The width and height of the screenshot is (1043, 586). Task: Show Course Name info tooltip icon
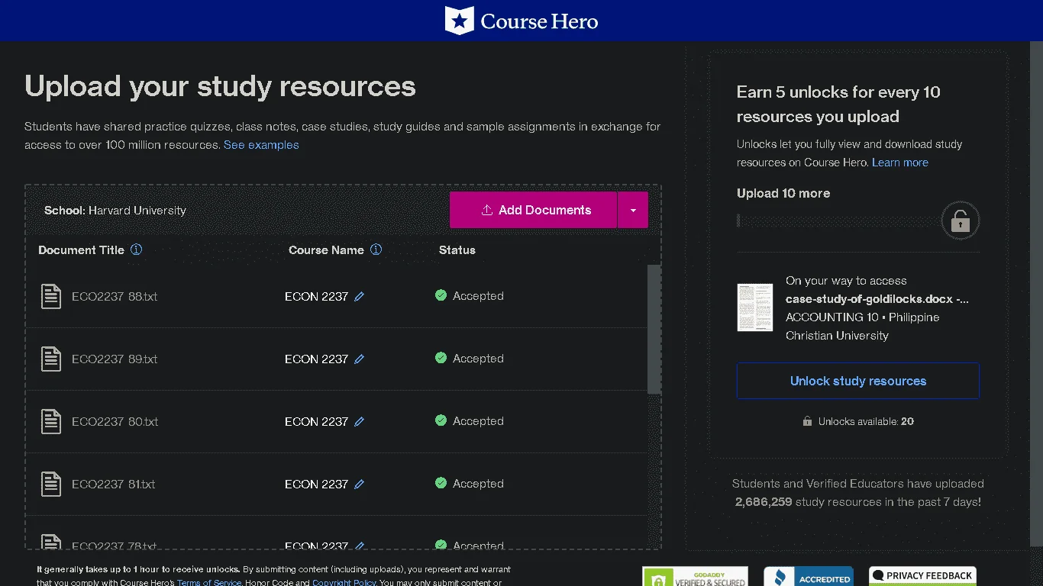click(376, 250)
